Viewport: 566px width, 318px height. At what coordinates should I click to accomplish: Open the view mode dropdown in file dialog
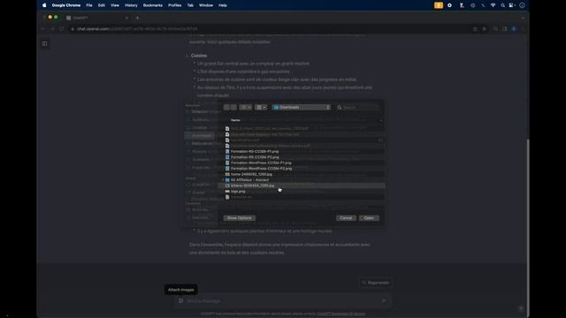[x=246, y=108]
